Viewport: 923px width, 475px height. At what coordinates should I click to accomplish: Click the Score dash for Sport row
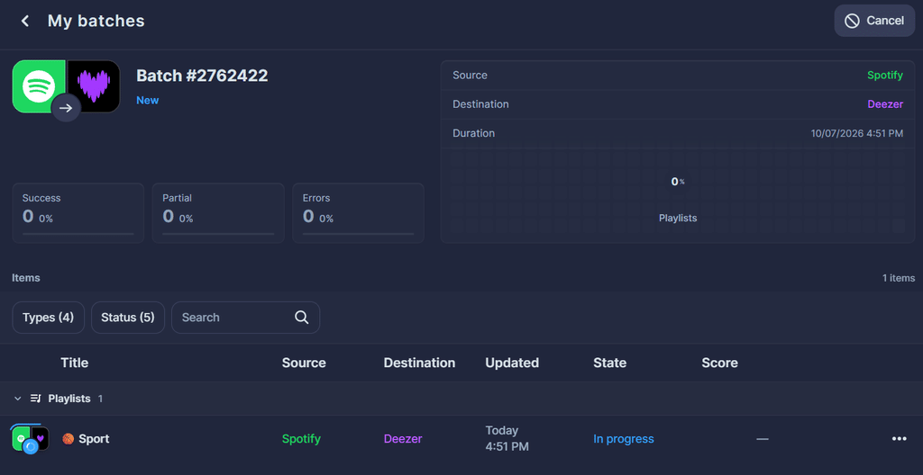[763, 438]
